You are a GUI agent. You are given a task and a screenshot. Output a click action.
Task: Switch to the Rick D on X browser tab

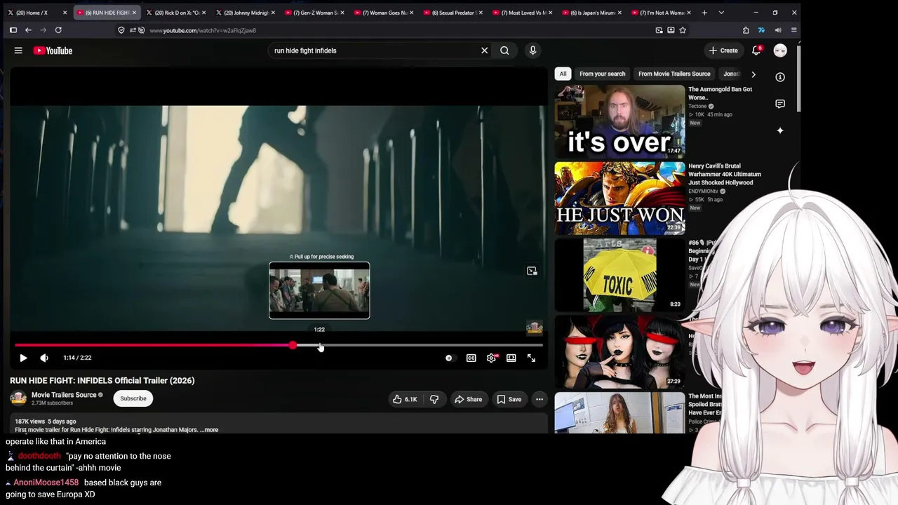point(175,13)
